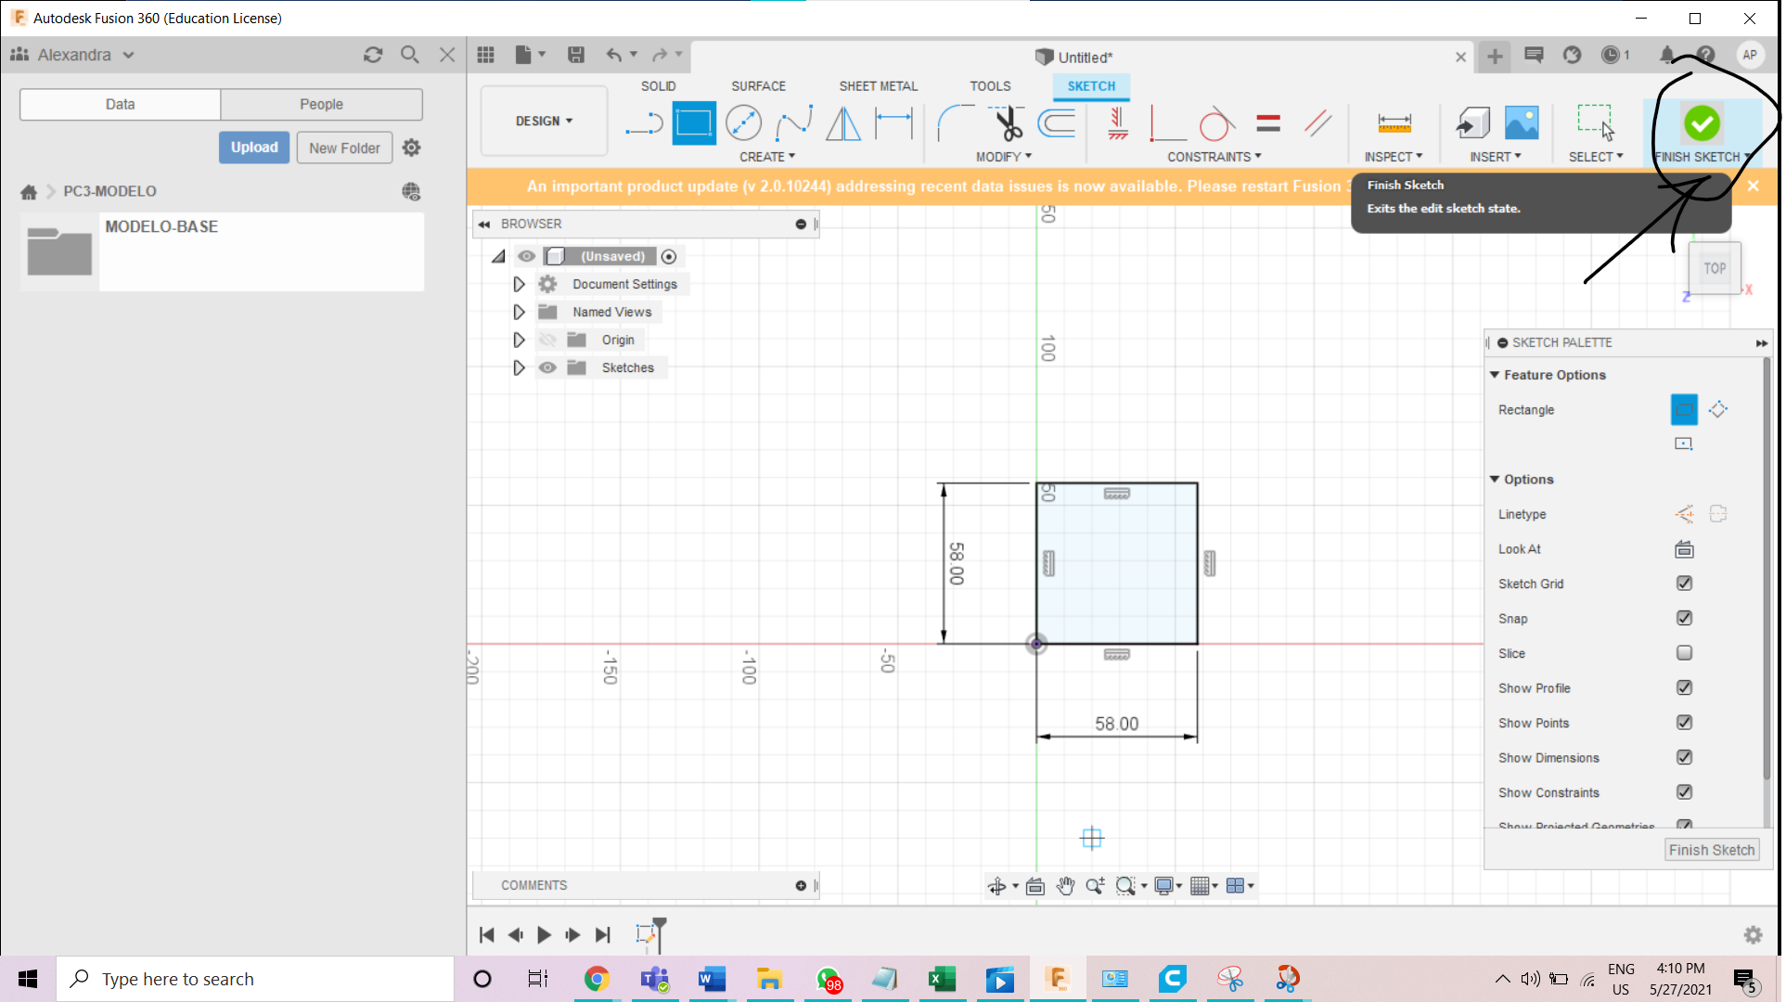Viewport: 1786px width, 1002px height.
Task: Select the Center Diameter Circle tool
Action: (743, 122)
